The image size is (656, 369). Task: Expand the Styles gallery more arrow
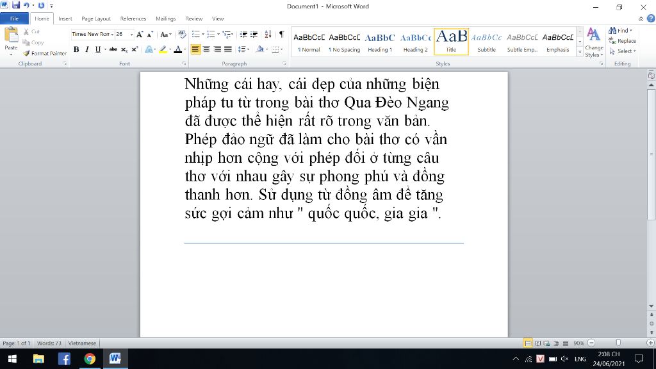coord(580,52)
